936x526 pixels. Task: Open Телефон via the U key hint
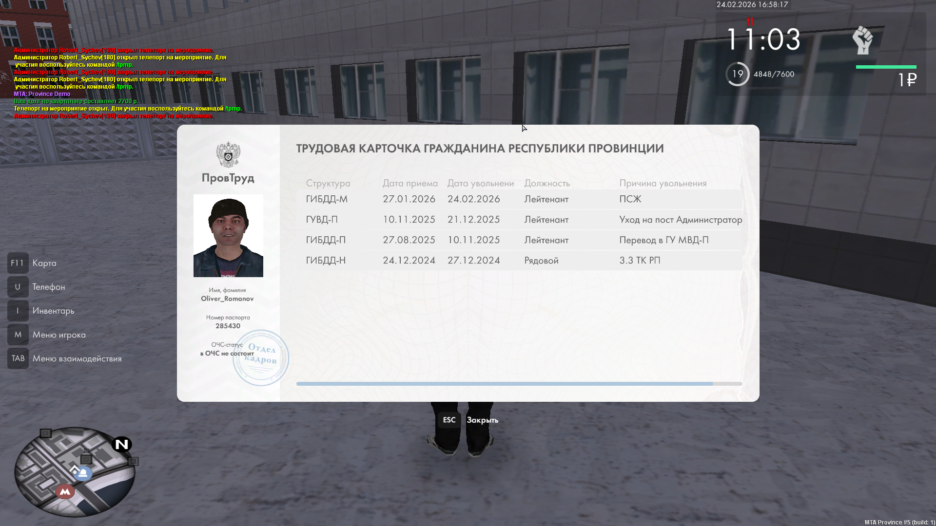18,287
